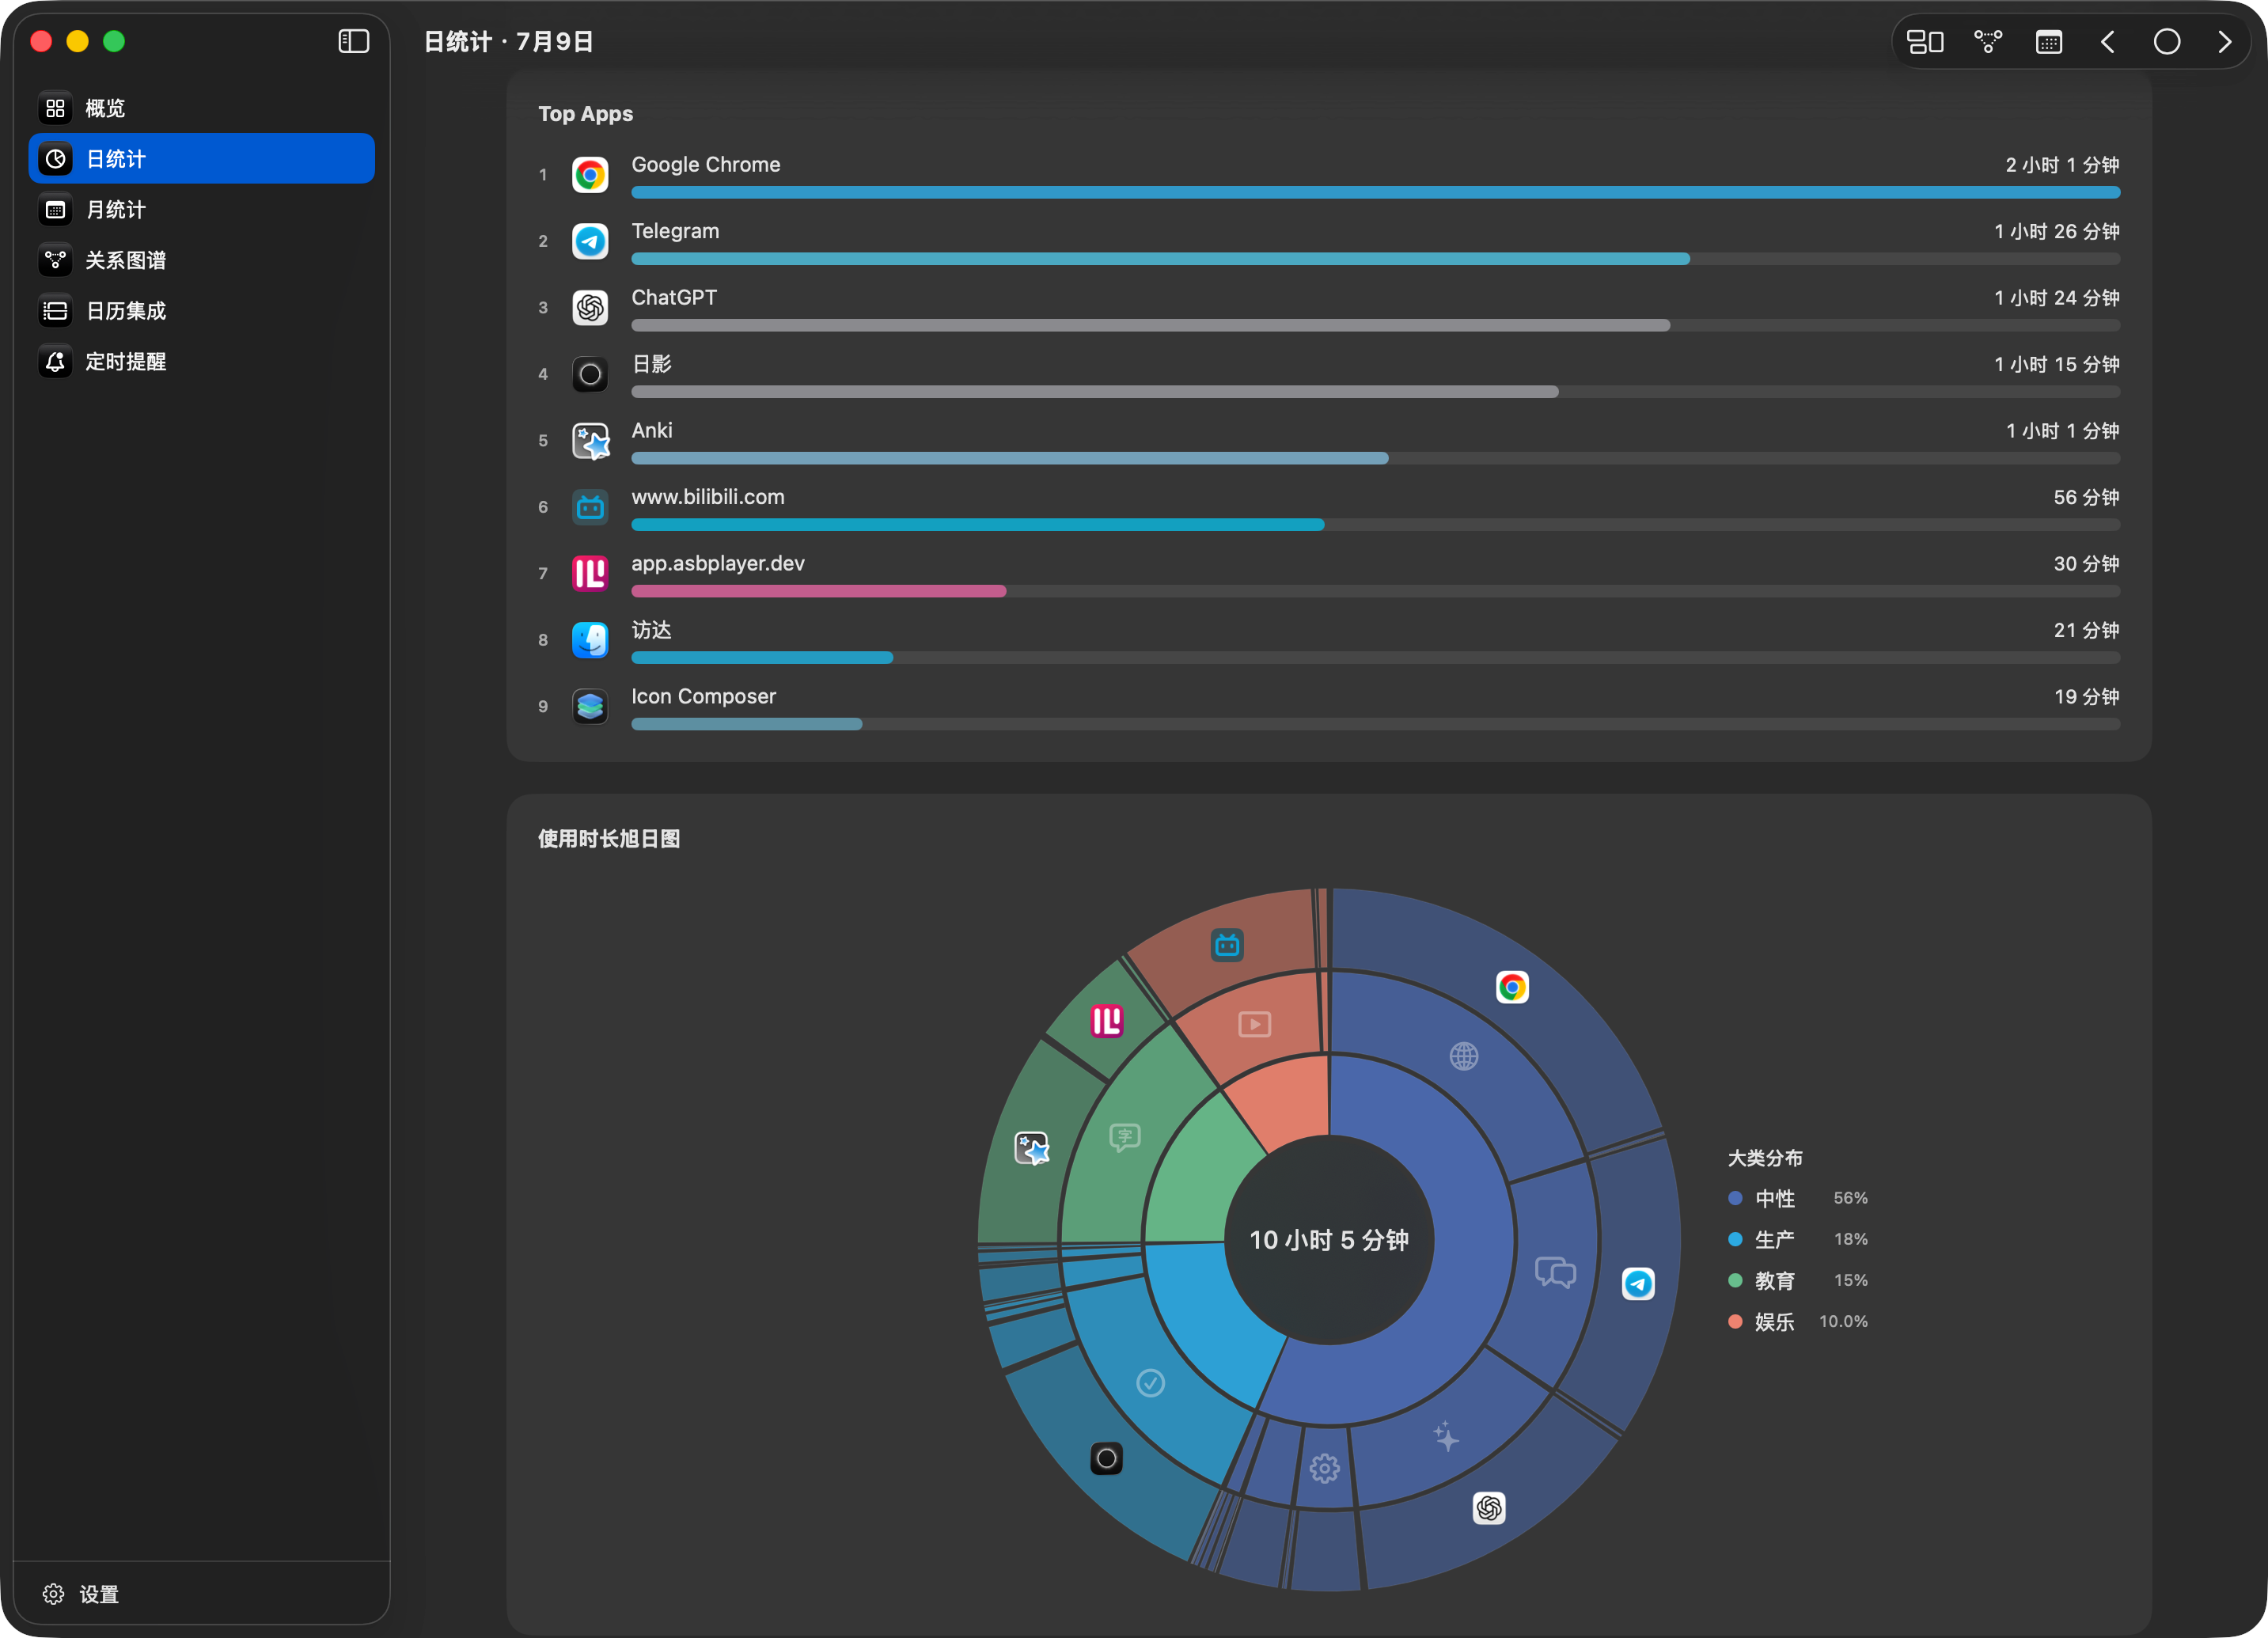Click the Anki icon in sunburst chart
The image size is (2268, 1638).
1032,1148
